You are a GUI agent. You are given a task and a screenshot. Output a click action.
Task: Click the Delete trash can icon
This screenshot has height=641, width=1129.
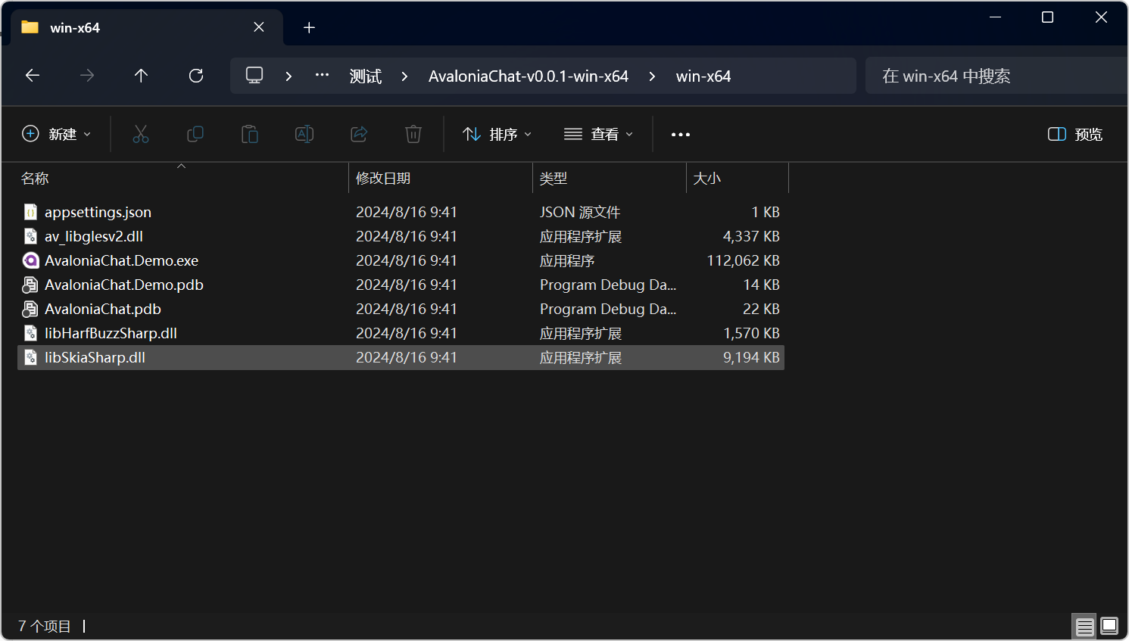[413, 135]
